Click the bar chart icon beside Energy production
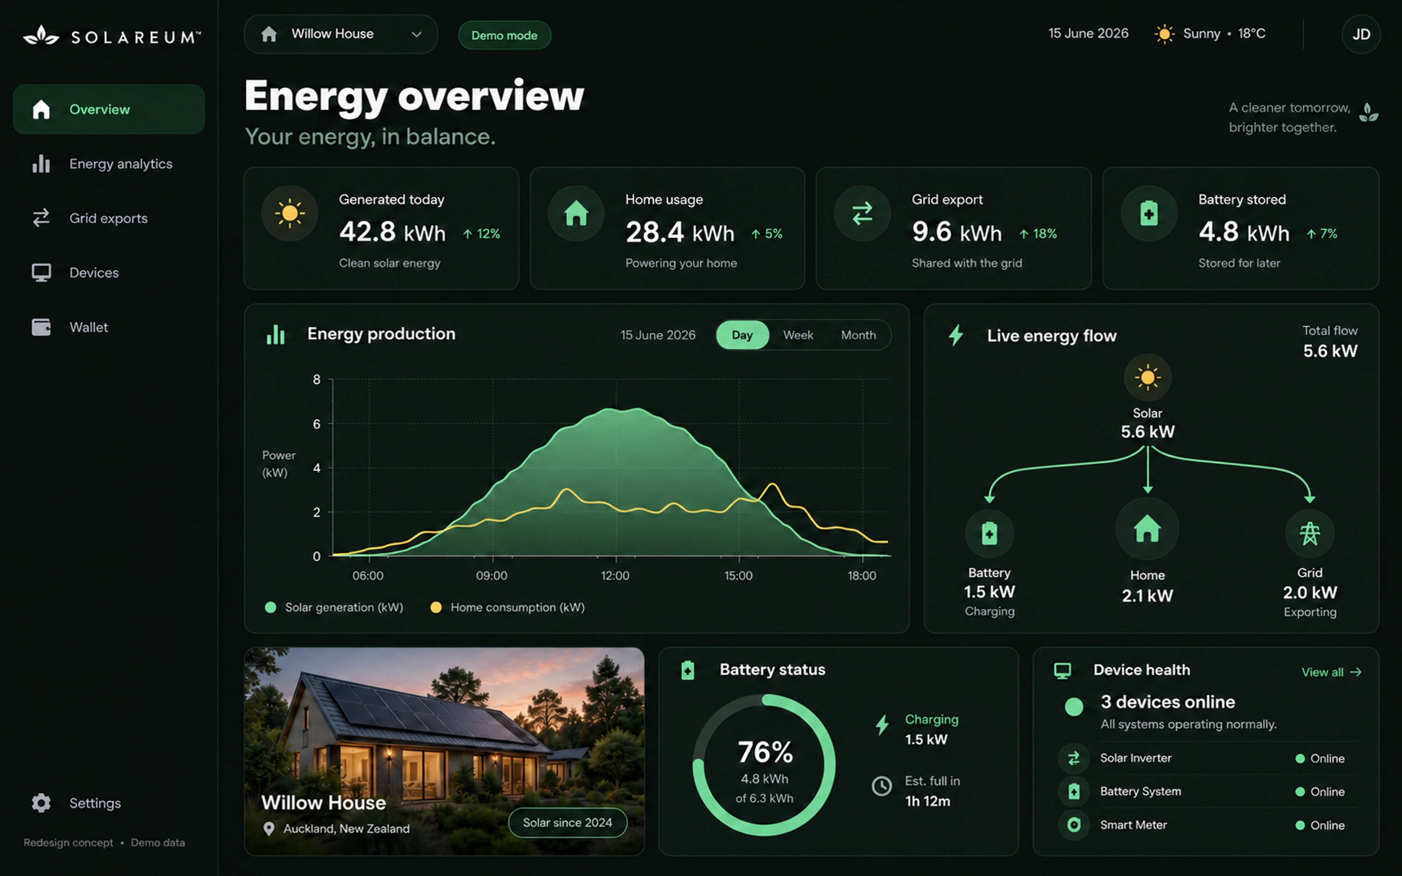Viewport: 1402px width, 876px height. [x=276, y=335]
